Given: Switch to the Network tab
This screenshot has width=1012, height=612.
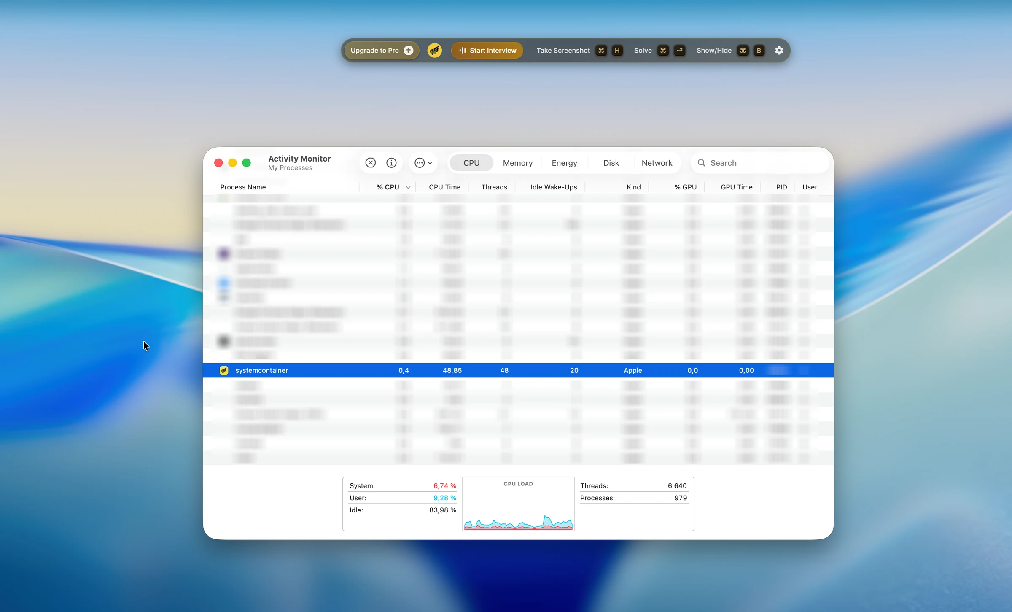Looking at the screenshot, I should 657,163.
